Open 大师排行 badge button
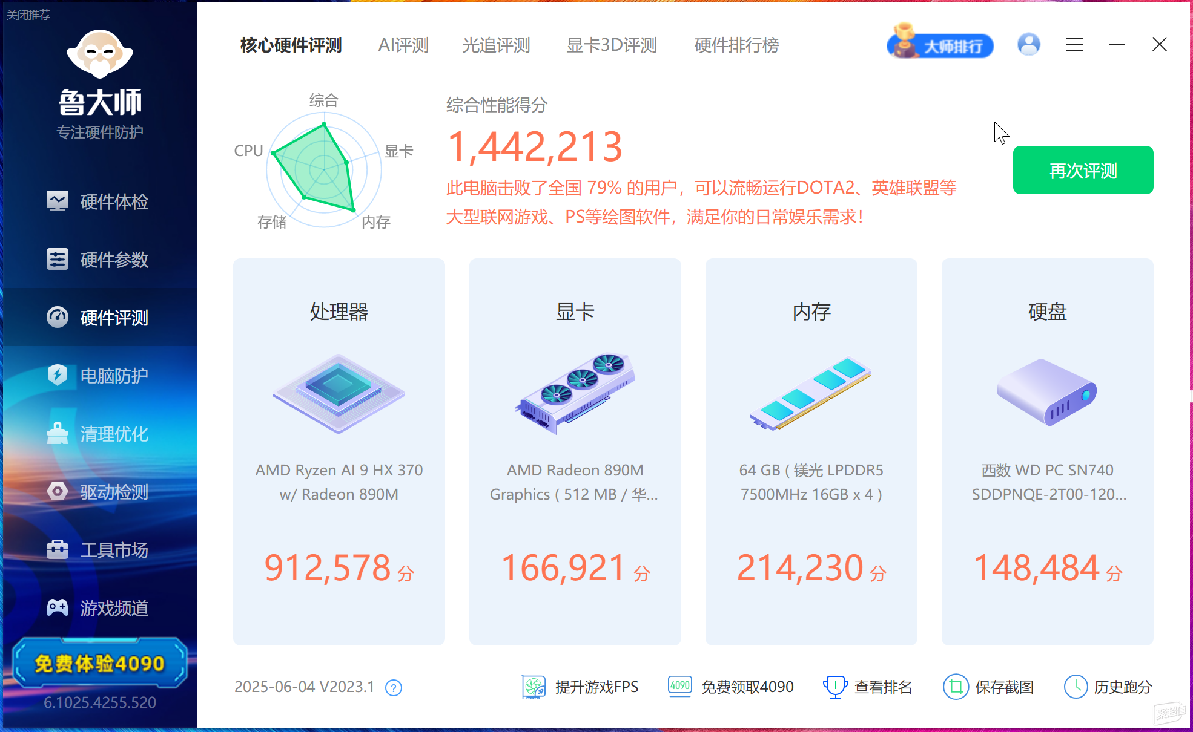Viewport: 1193px width, 732px height. [x=940, y=42]
